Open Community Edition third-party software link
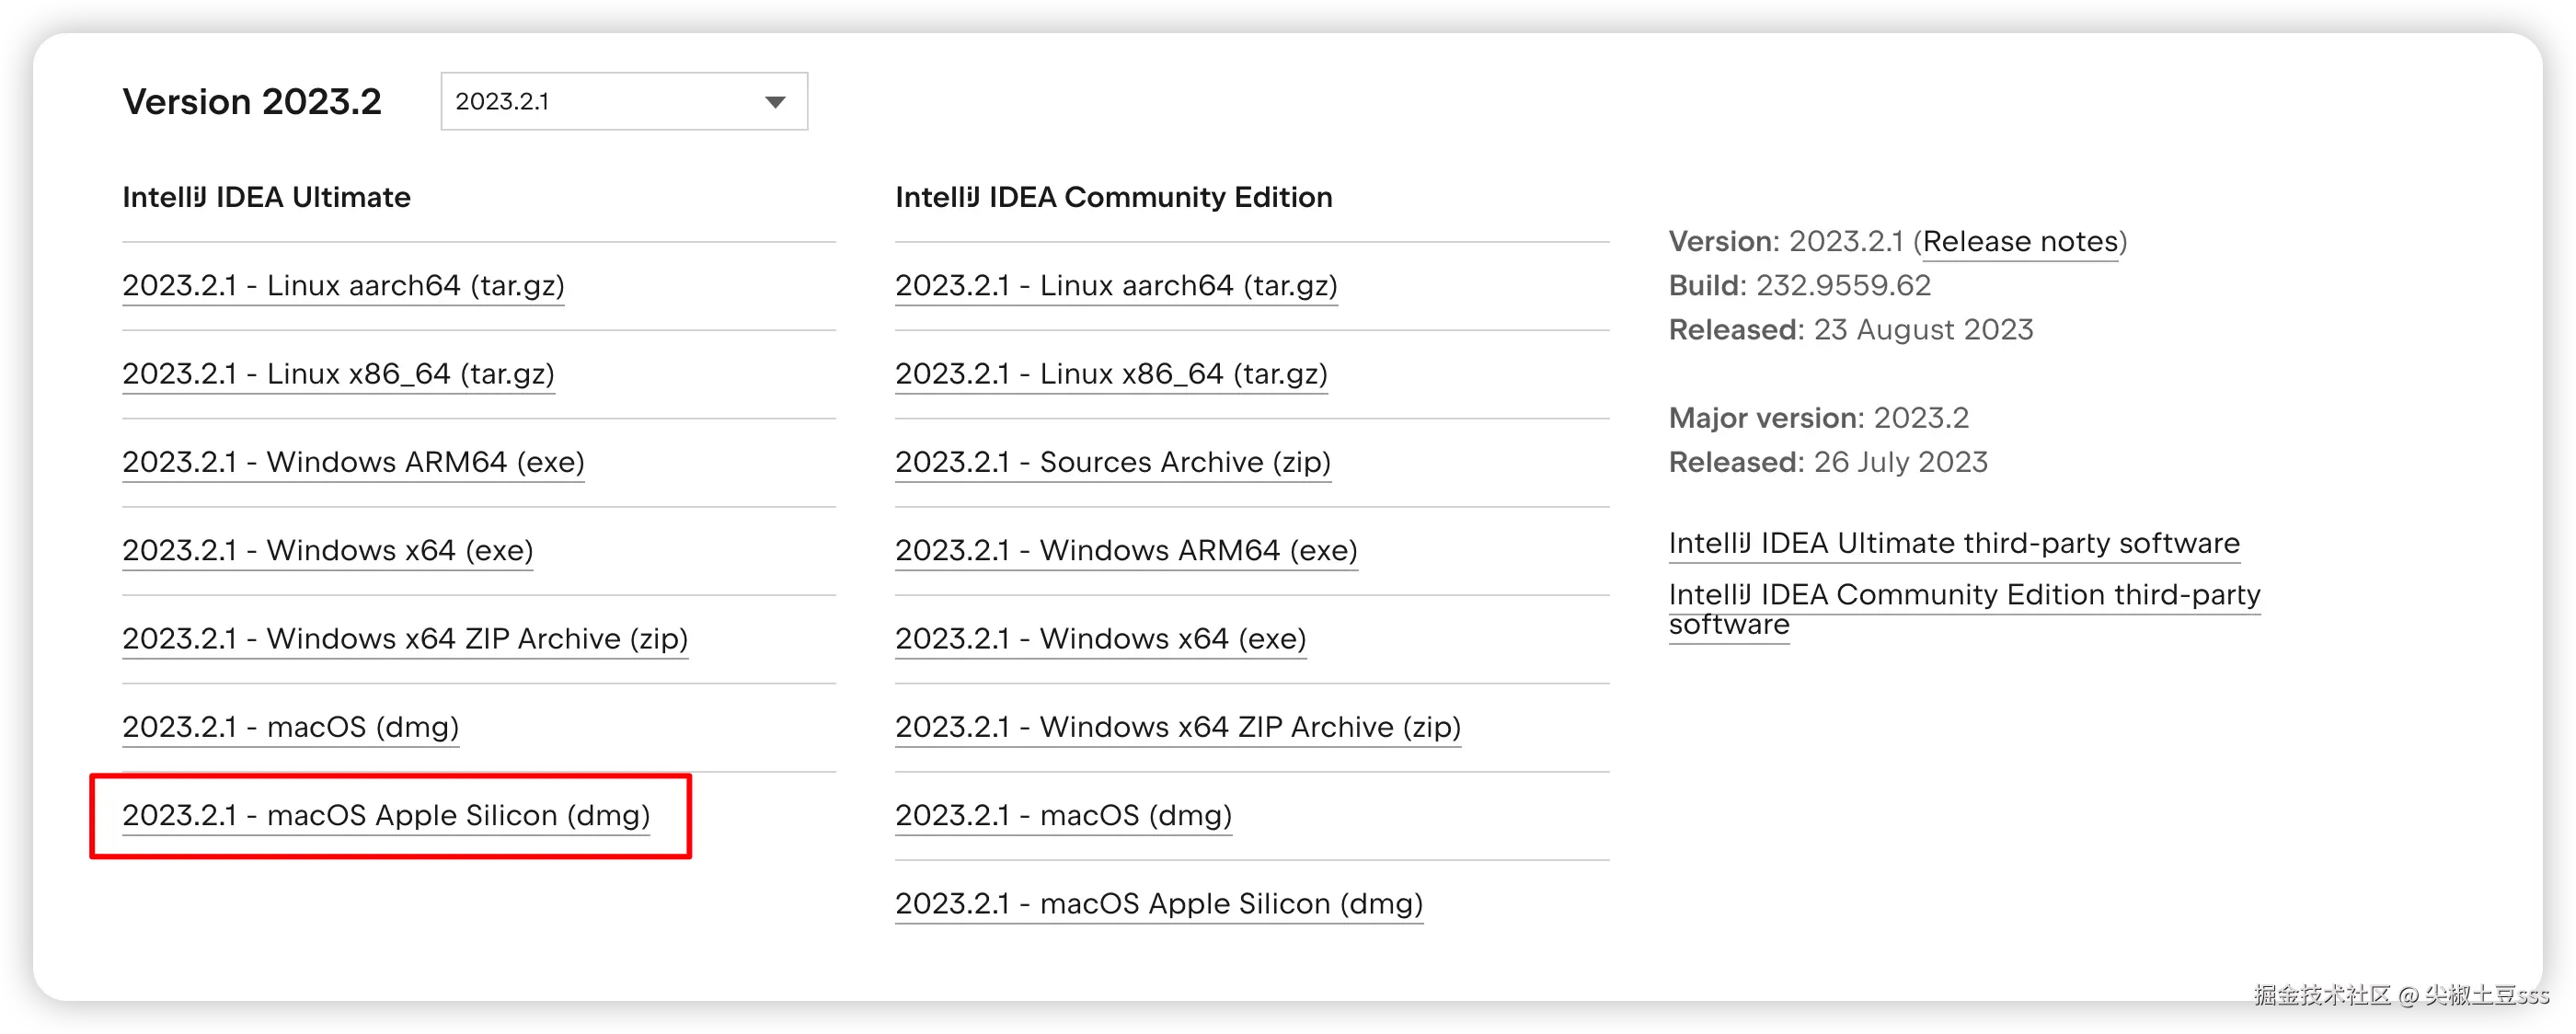This screenshot has width=2576, height=1034. tap(1964, 595)
